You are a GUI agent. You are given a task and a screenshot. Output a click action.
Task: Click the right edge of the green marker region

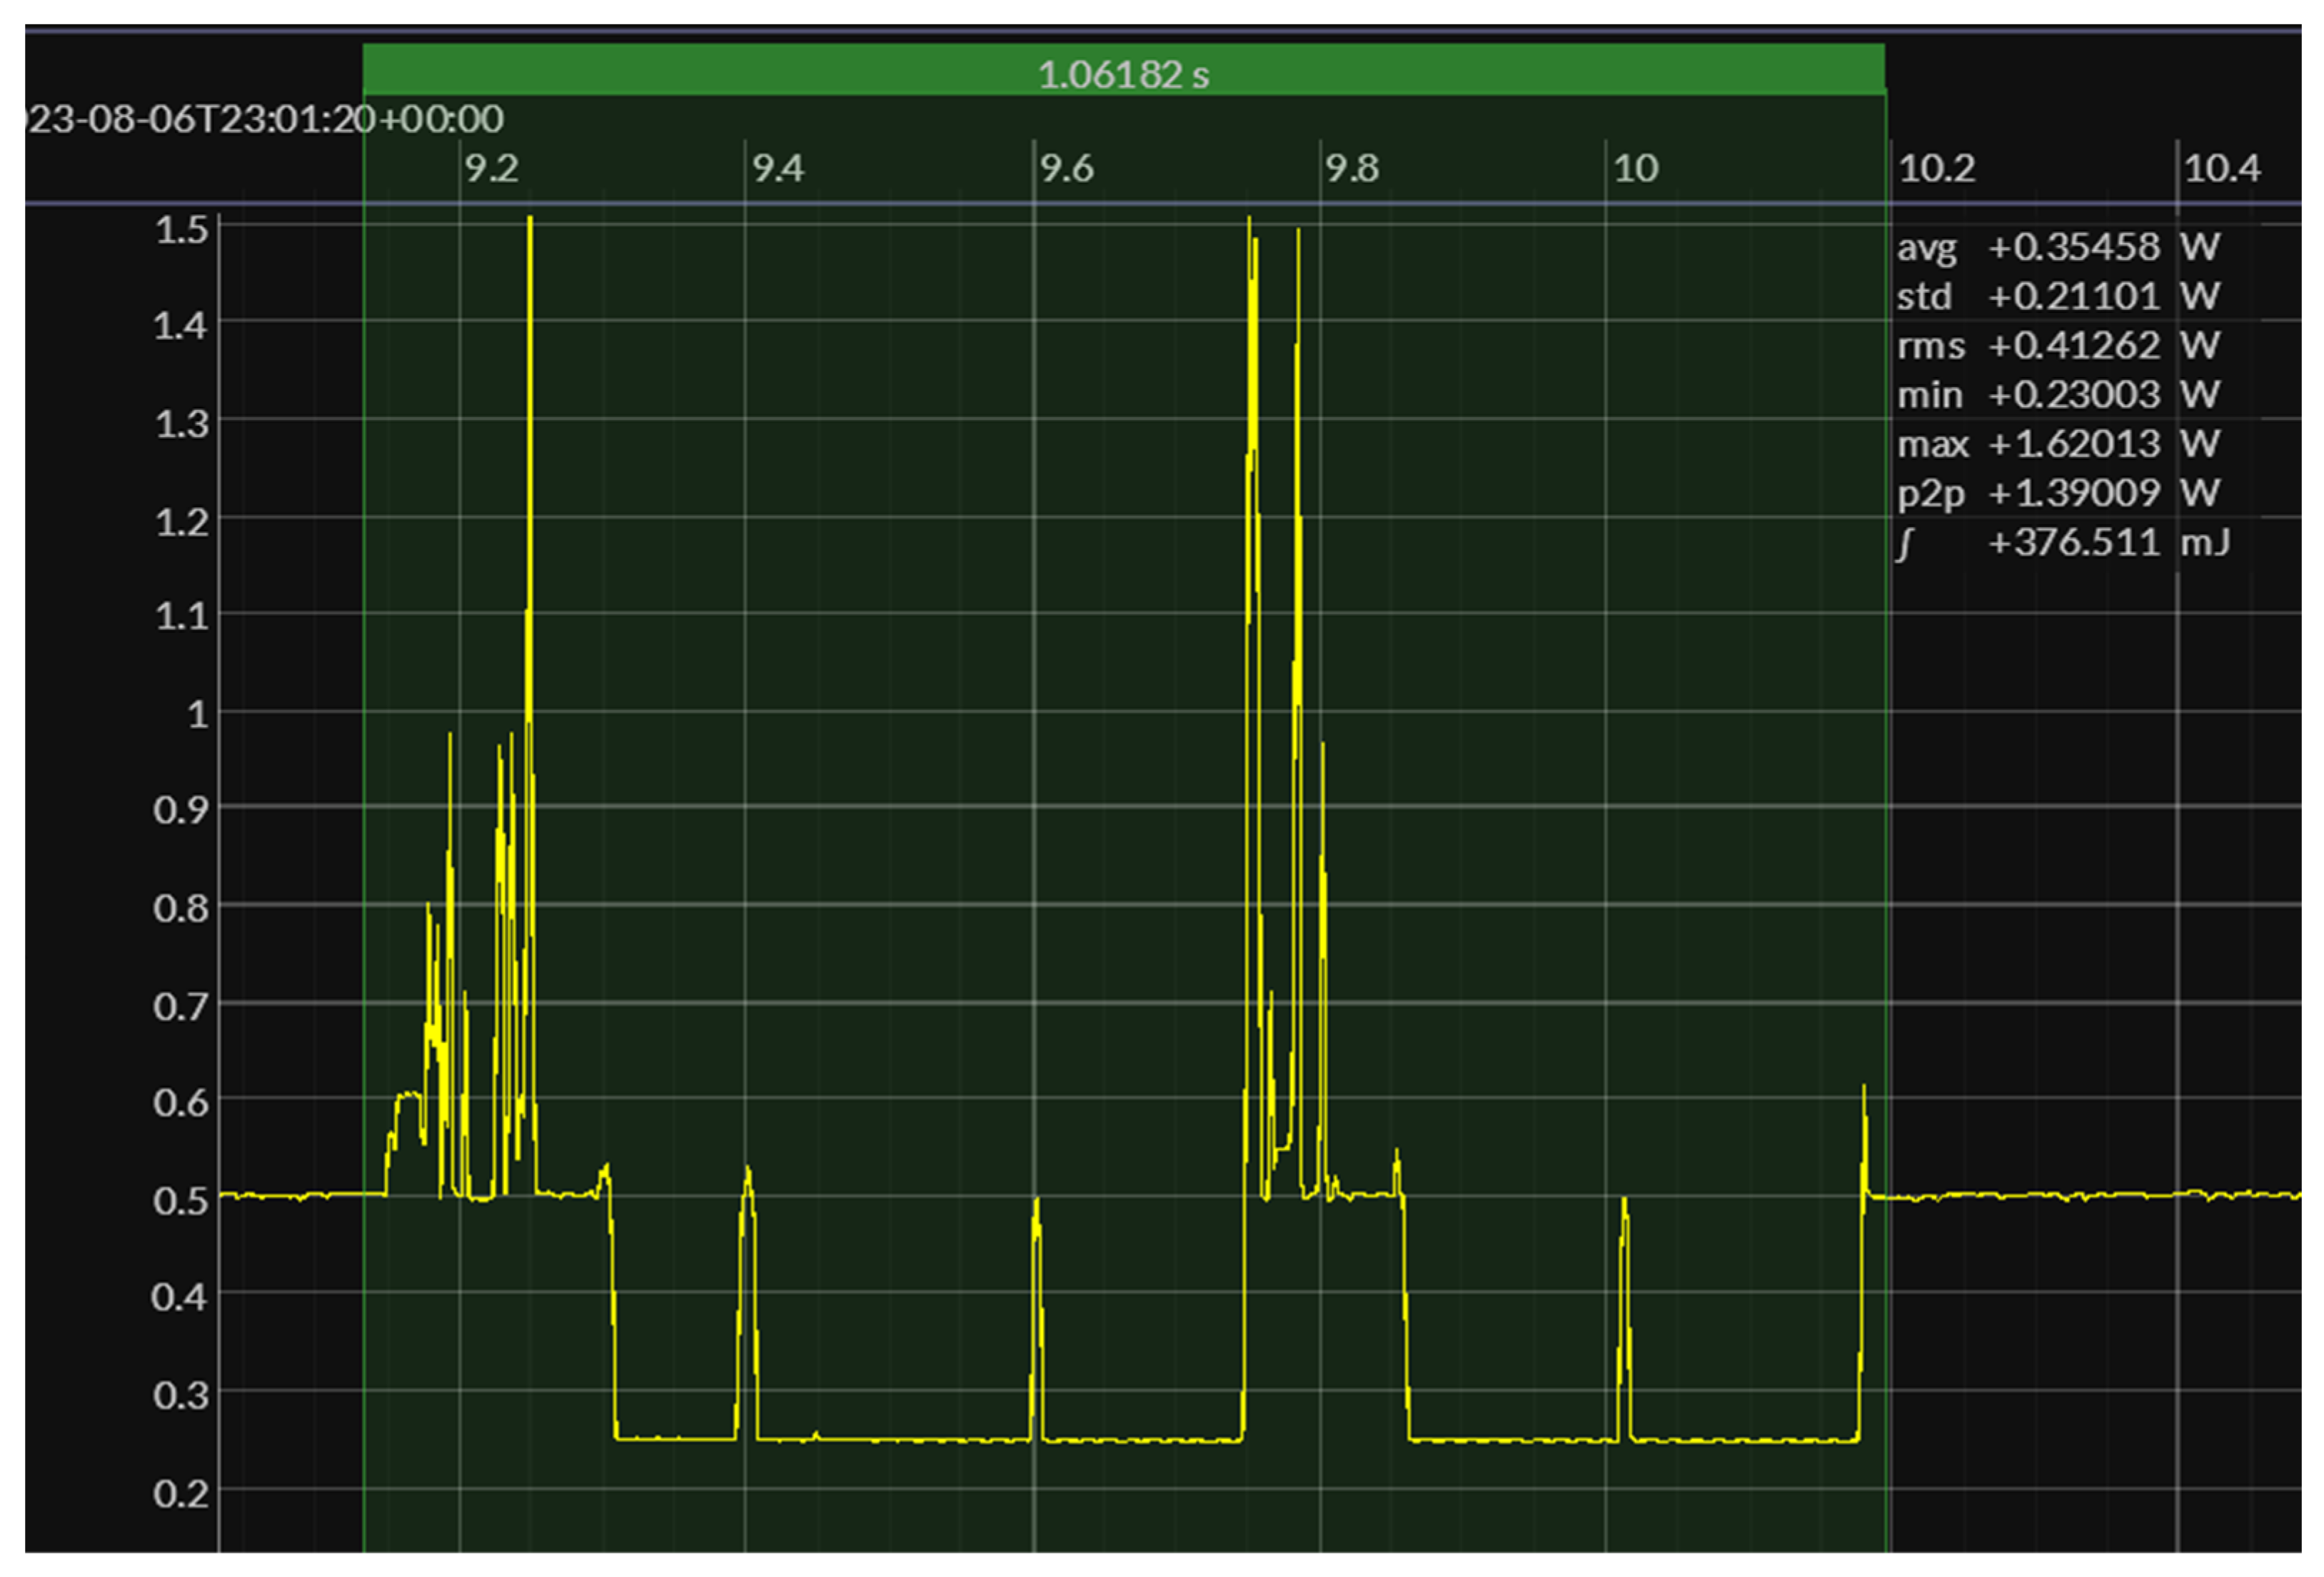click(1886, 801)
